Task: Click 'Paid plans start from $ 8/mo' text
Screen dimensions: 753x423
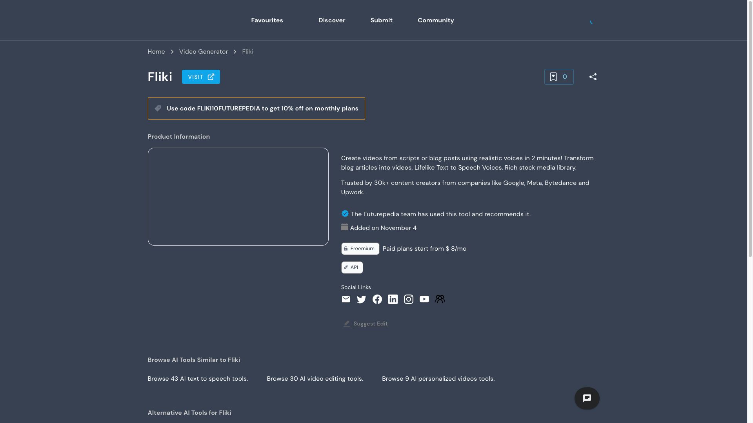Action: (x=424, y=249)
